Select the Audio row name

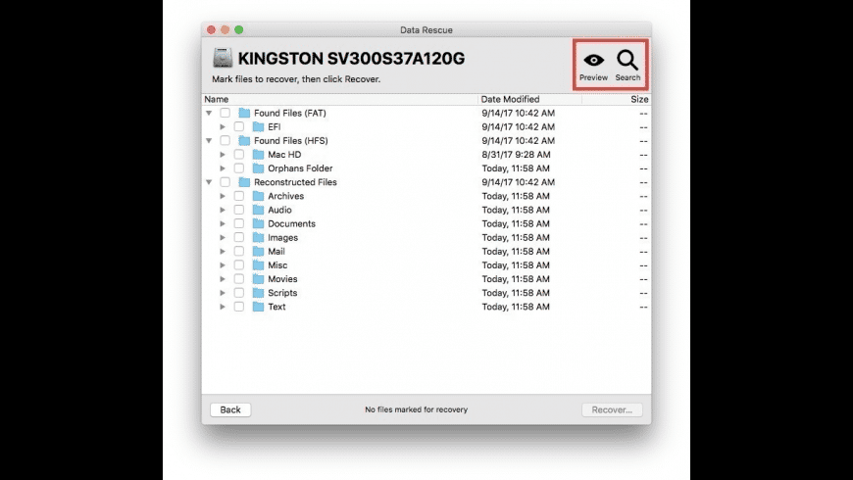279,210
